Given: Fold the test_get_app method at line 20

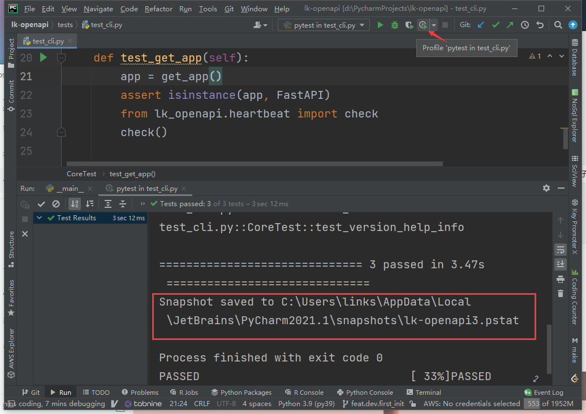Looking at the screenshot, I should coord(61,58).
